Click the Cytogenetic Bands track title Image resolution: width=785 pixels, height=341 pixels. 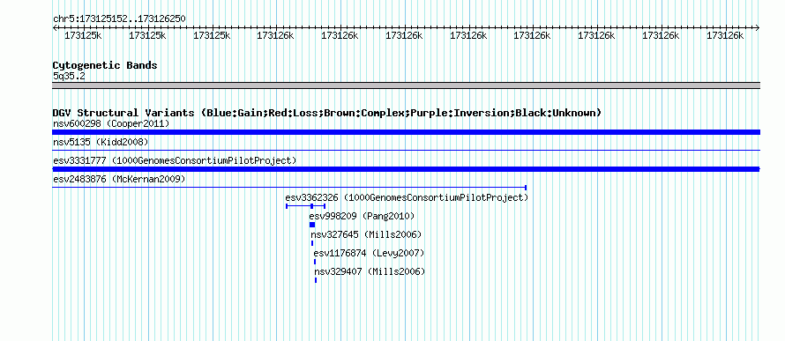105,65
